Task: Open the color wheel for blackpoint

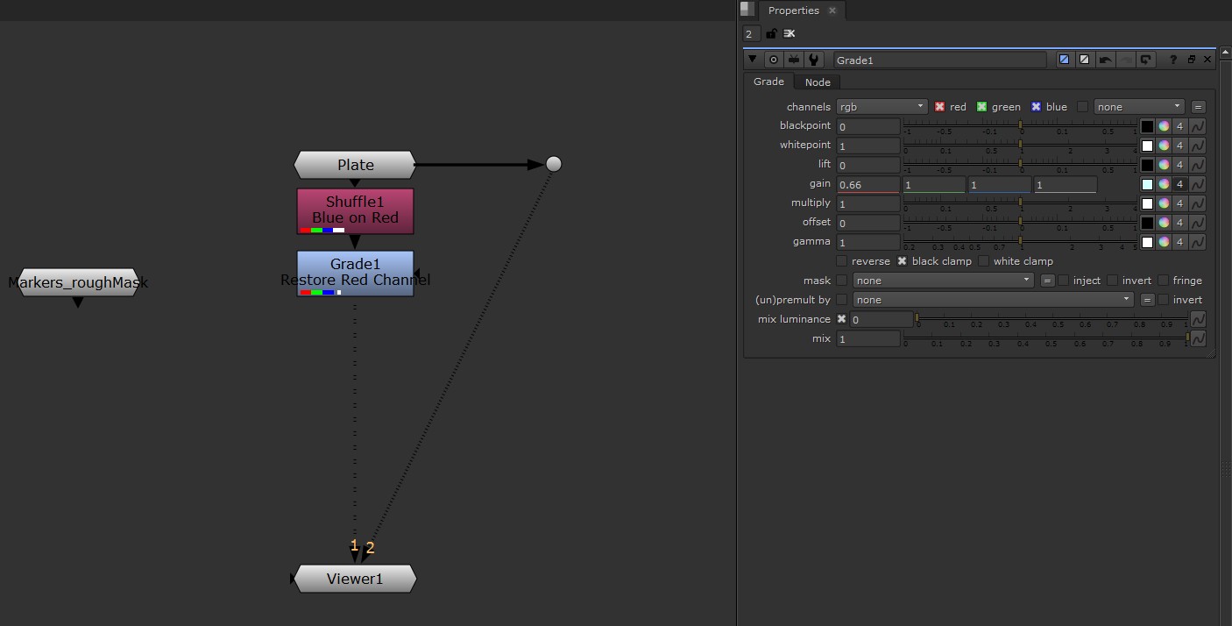Action: [x=1164, y=126]
